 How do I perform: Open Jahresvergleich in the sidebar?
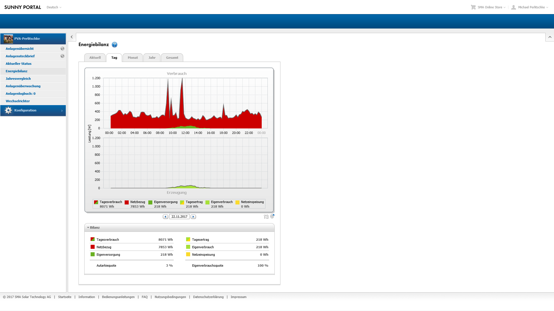tap(18, 79)
